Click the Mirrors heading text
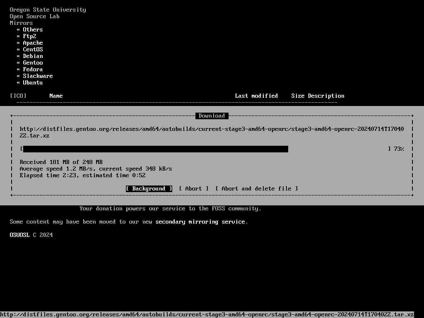 (x=21, y=23)
